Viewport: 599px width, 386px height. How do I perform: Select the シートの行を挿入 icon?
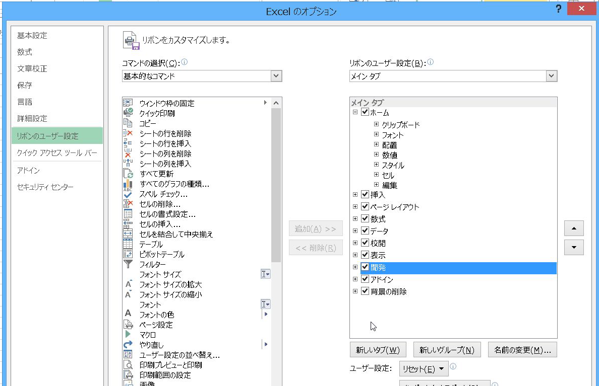pos(128,143)
